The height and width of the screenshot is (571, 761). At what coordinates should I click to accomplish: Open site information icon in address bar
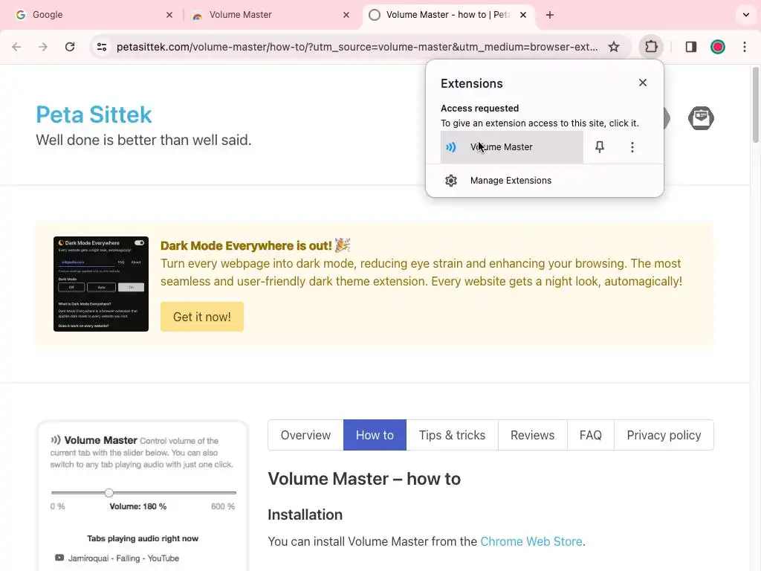coord(102,47)
